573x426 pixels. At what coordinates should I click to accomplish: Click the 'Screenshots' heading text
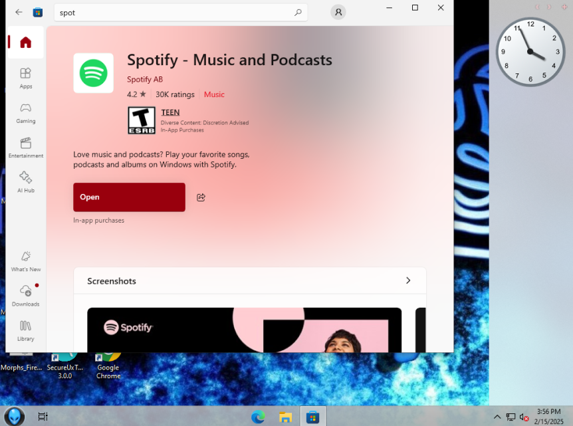pyautogui.click(x=112, y=281)
